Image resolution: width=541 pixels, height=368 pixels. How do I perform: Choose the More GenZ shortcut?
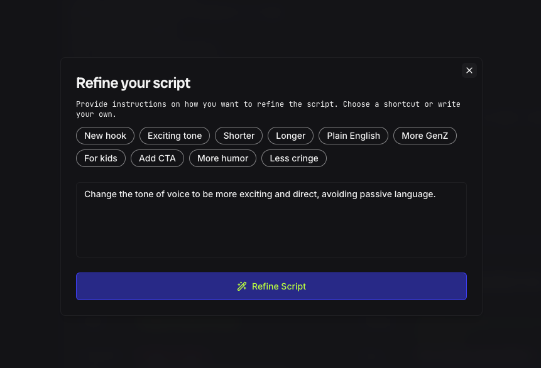point(425,136)
